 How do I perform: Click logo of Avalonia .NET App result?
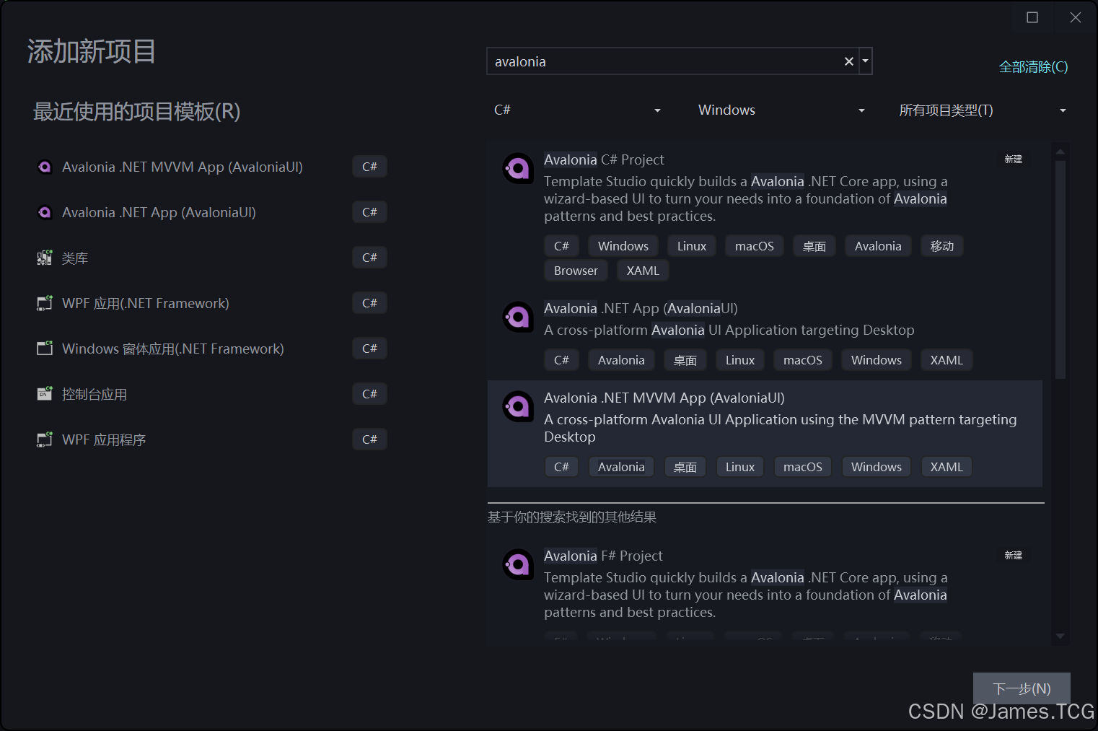point(517,317)
